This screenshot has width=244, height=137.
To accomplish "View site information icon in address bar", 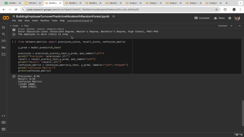I will (23, 10).
